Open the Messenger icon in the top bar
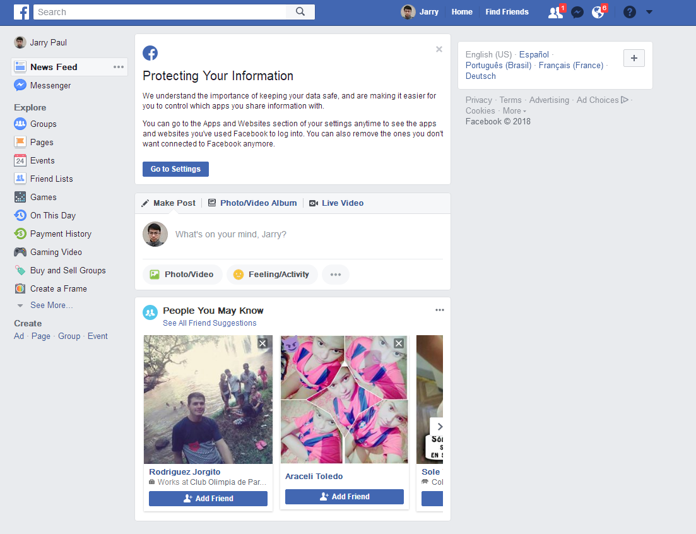The width and height of the screenshot is (696, 534). click(577, 12)
